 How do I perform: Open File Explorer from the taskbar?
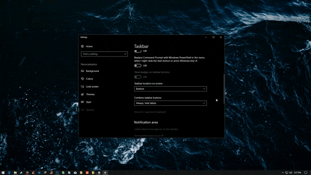pyautogui.click(x=15, y=173)
